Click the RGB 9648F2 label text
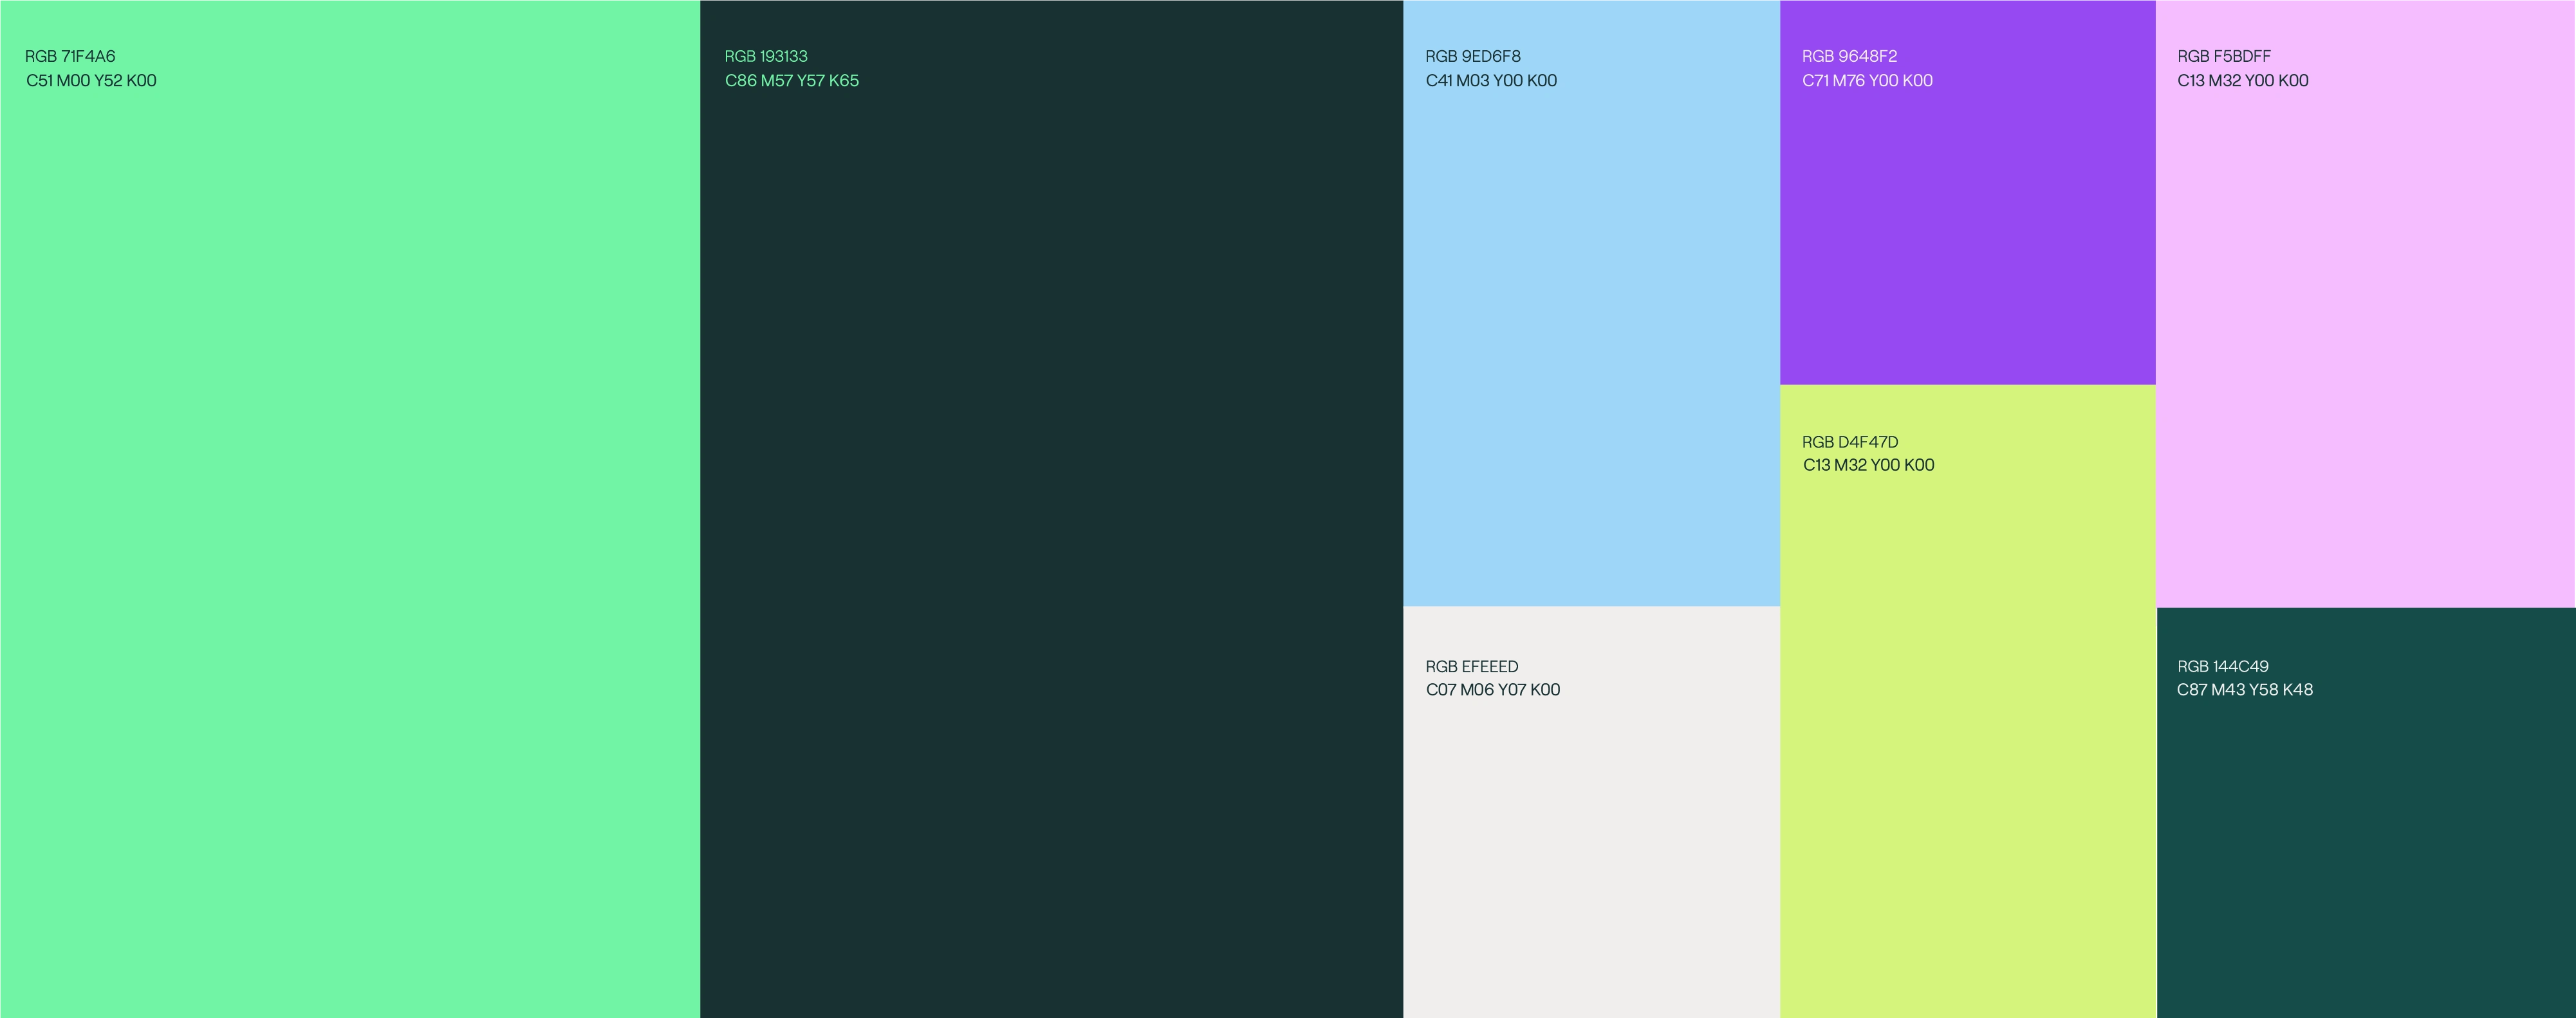Image resolution: width=2576 pixels, height=1018 pixels. tap(1849, 56)
